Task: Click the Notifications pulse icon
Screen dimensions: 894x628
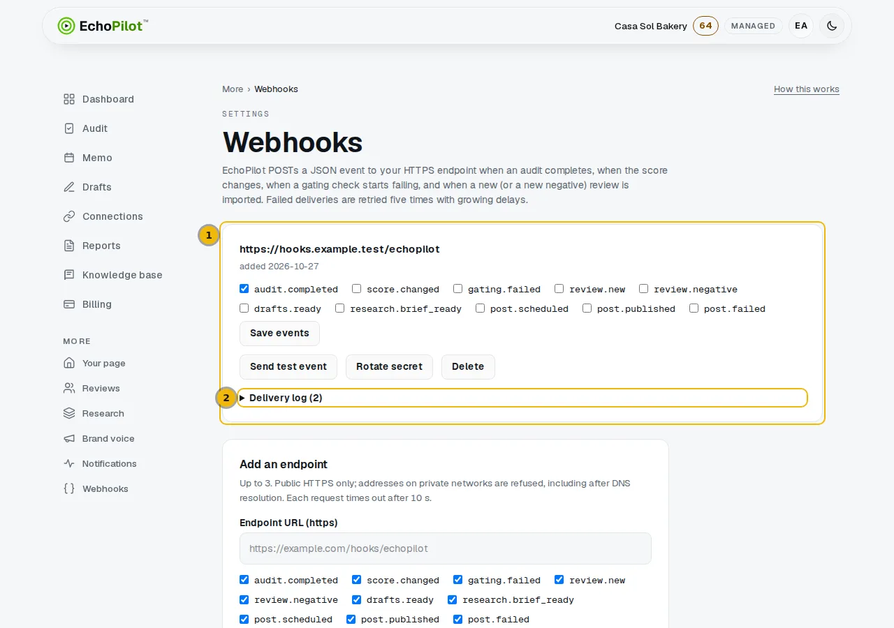Action: click(69, 463)
